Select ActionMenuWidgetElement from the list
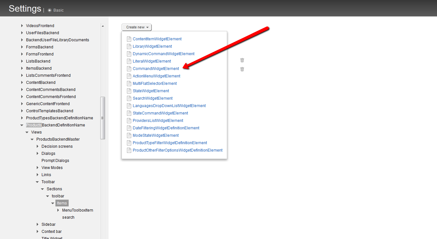The height and width of the screenshot is (239, 437). click(x=156, y=76)
